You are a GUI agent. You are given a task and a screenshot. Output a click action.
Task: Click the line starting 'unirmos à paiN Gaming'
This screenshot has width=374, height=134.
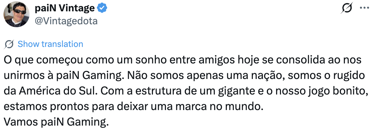tap(185, 76)
